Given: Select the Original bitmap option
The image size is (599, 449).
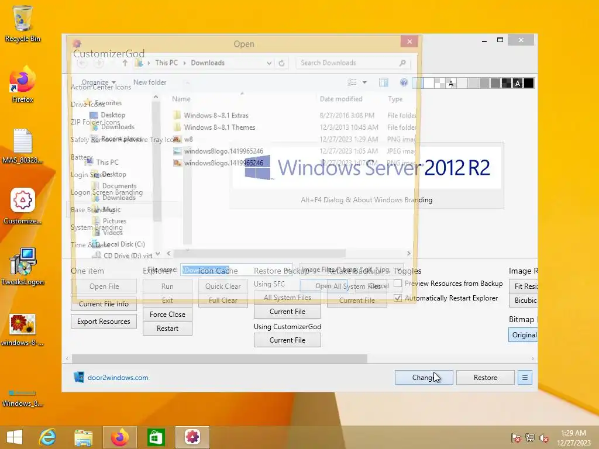Looking at the screenshot, I should point(523,335).
